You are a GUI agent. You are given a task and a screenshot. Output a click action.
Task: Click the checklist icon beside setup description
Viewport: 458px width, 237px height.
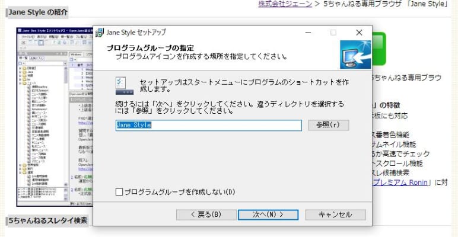(x=125, y=86)
